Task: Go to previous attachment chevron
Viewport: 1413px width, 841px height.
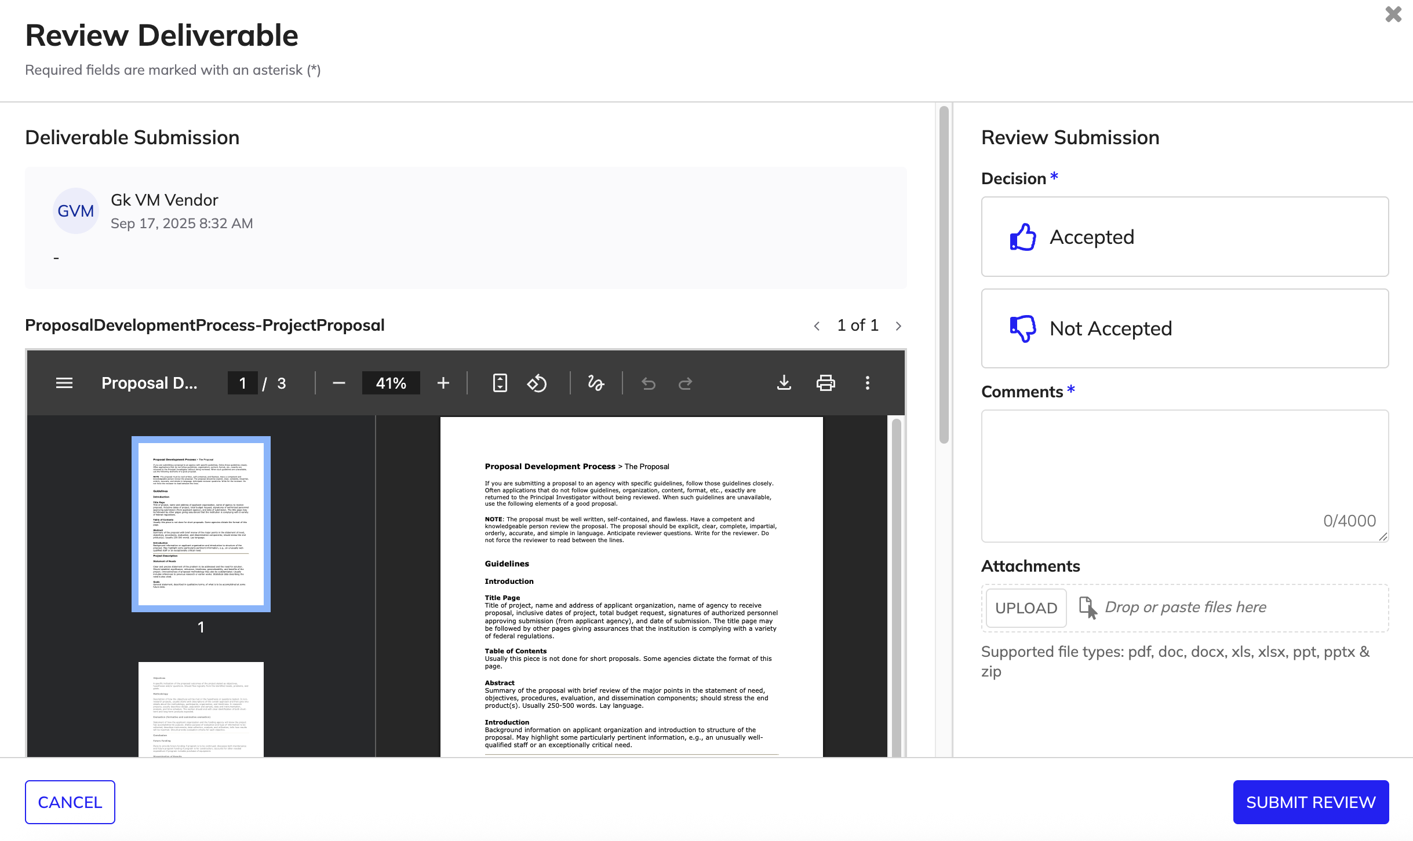Action: pos(817,326)
